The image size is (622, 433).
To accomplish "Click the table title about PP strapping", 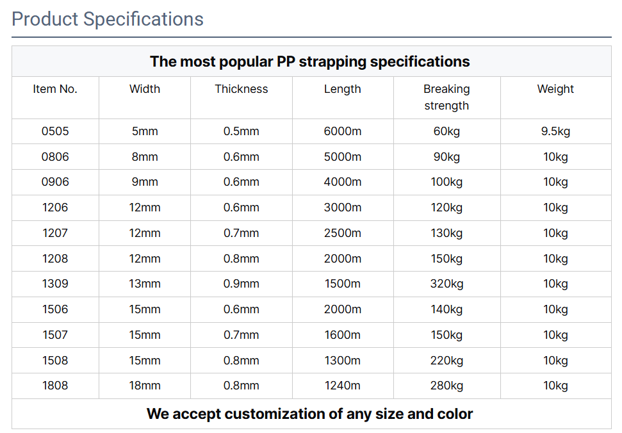I will pos(310,61).
